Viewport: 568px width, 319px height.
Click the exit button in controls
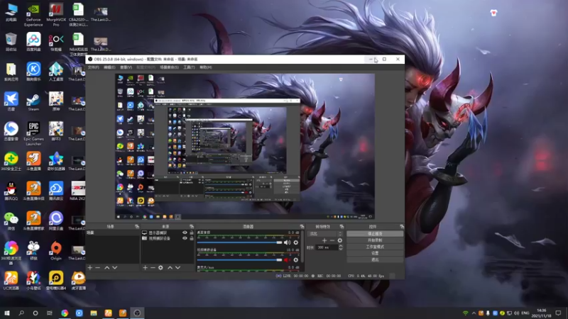pos(375,259)
